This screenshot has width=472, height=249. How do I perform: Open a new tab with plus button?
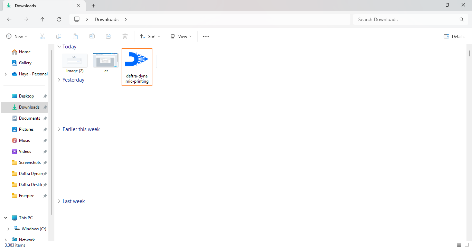point(93,6)
